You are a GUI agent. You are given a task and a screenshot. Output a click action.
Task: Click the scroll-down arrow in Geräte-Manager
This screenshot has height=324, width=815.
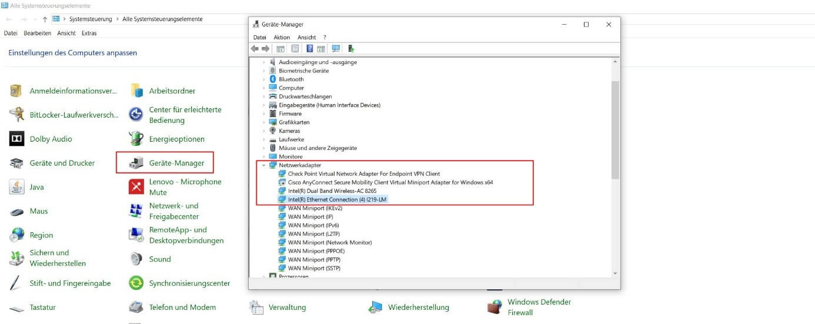pos(615,273)
